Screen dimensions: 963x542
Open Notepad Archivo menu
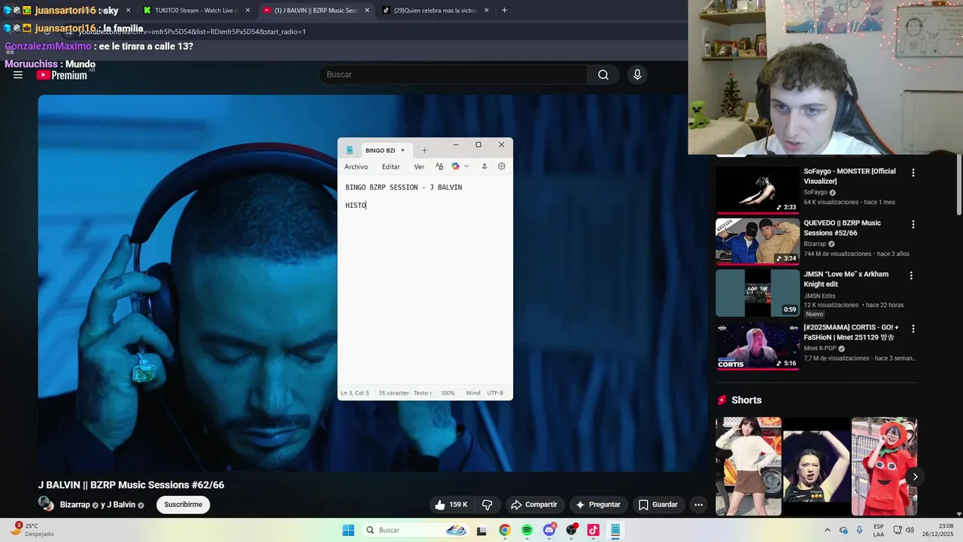[x=356, y=166]
